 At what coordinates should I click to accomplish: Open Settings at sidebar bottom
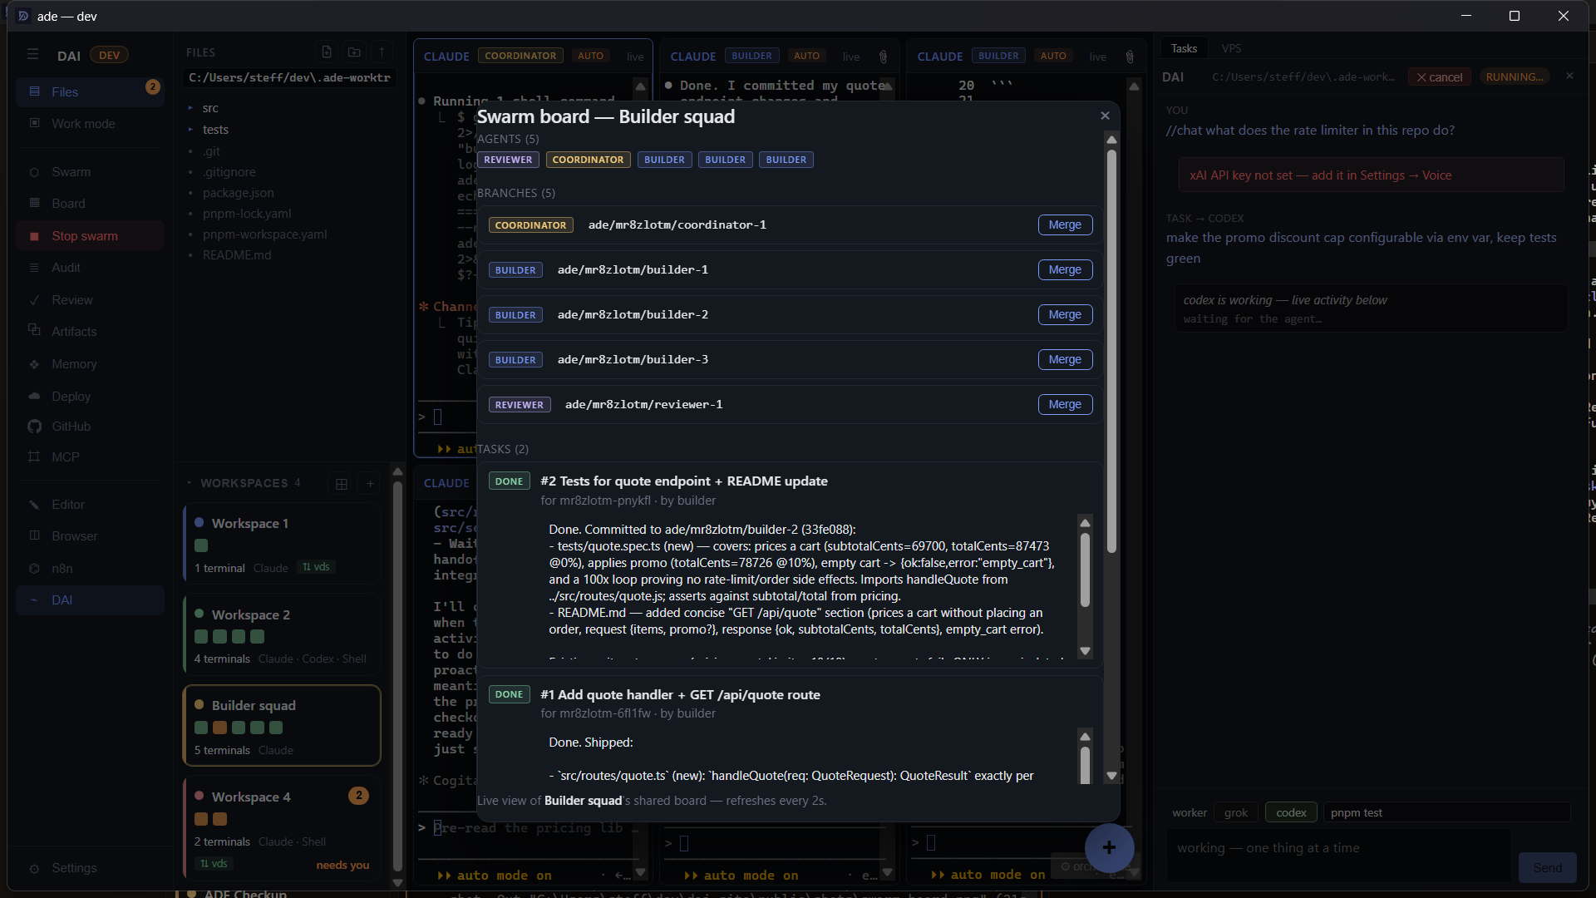90,868
